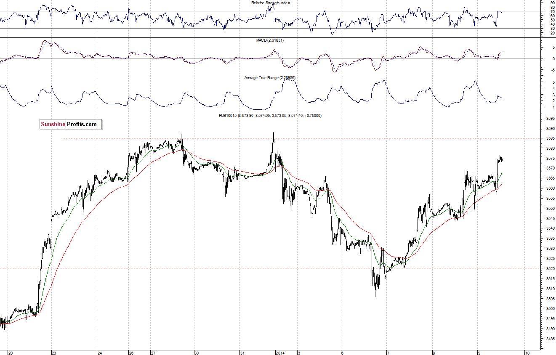Click the '10' date axis label
The image size is (556, 355).
pos(527,353)
